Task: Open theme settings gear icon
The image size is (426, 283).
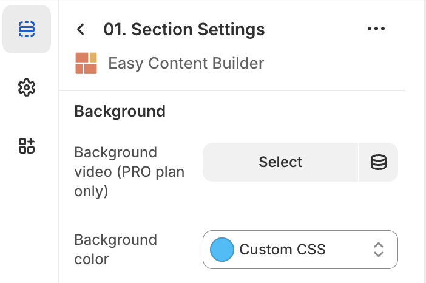Action: pyautogui.click(x=27, y=87)
